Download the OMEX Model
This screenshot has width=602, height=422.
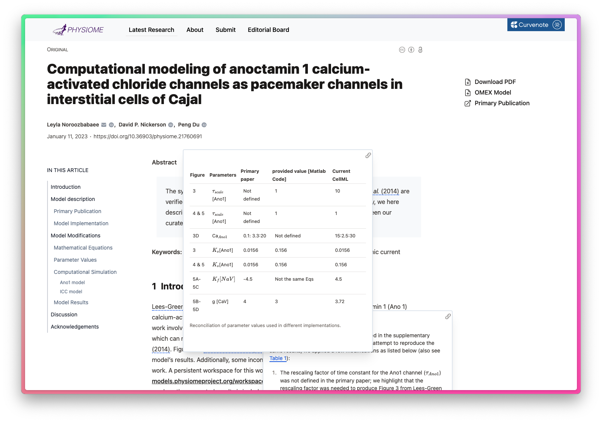pos(493,92)
